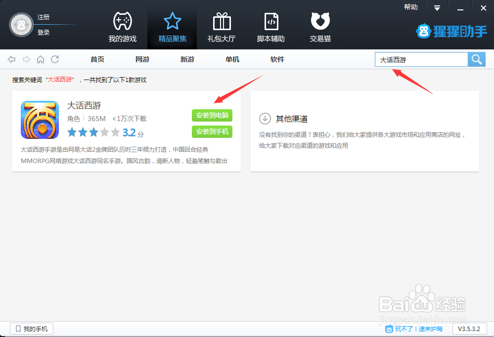
Task: Switch to 软件 tab
Action: tap(277, 59)
